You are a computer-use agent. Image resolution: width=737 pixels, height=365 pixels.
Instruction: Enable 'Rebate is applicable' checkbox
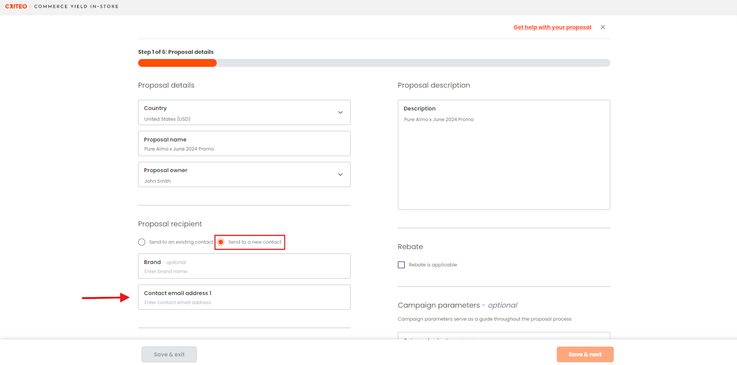click(401, 265)
